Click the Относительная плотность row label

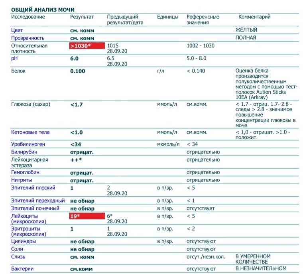tap(29, 49)
